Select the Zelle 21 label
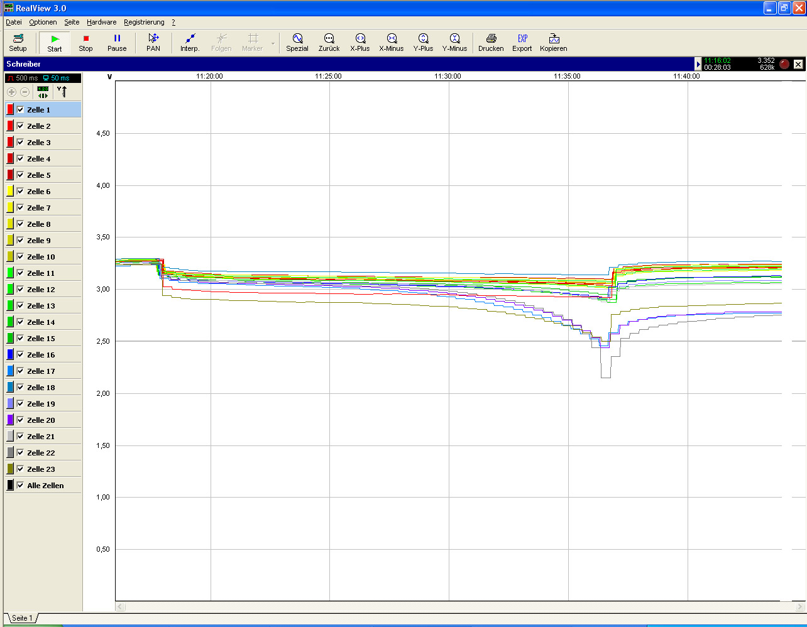 click(41, 437)
